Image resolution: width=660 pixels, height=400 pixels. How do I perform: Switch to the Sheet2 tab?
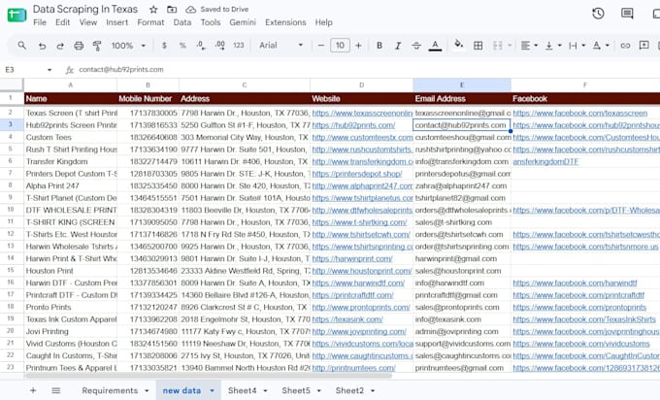pos(349,390)
